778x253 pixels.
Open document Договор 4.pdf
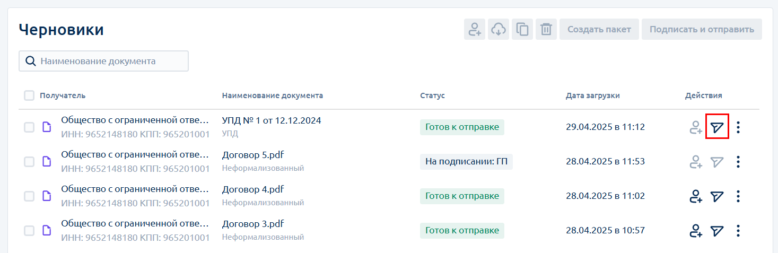253,189
